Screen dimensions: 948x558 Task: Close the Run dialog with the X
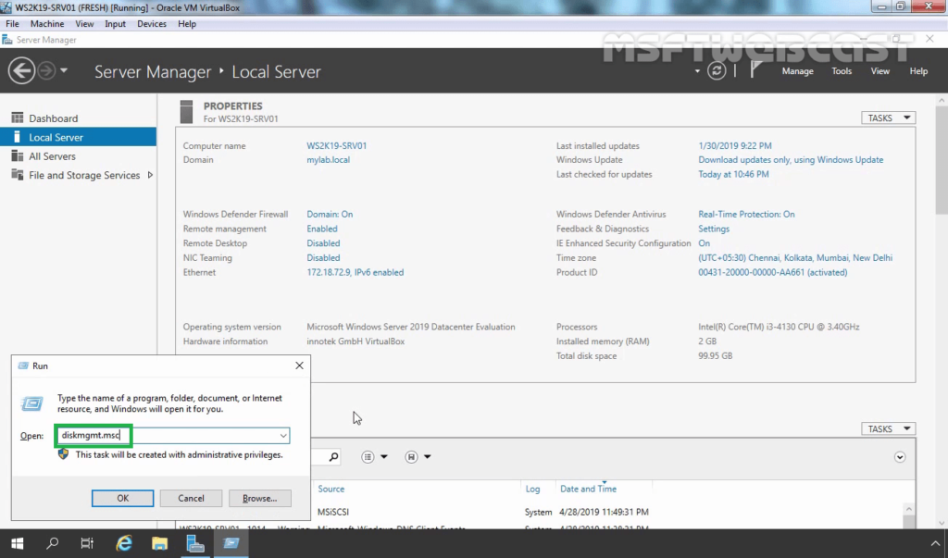pos(299,366)
